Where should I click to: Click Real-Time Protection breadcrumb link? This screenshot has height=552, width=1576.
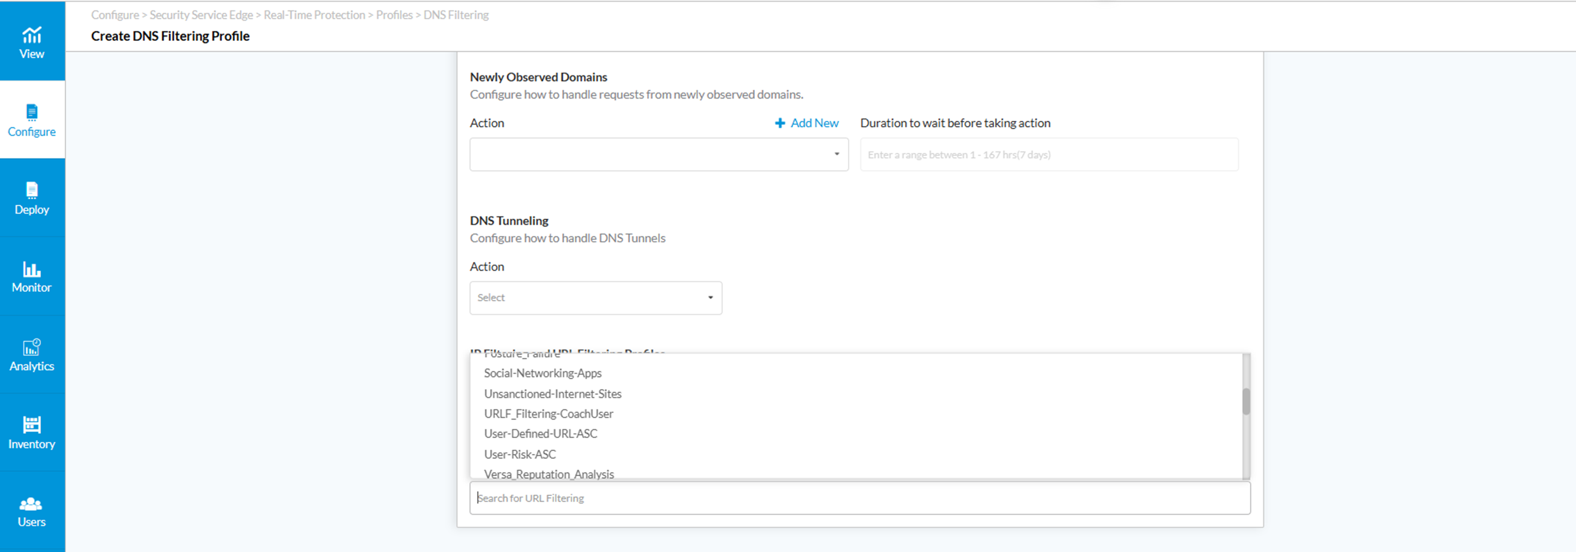[314, 14]
